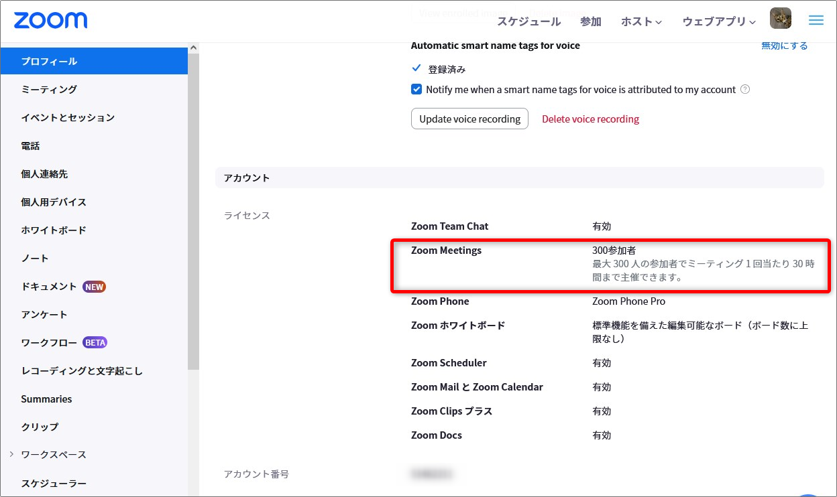Click the Zoom Mail と Zoom Calendar license name
The width and height of the screenshot is (837, 497).
[x=477, y=386]
